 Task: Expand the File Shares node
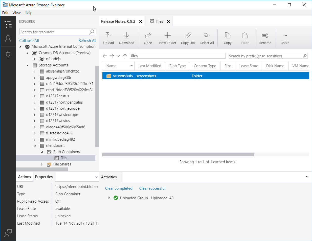(x=42, y=164)
